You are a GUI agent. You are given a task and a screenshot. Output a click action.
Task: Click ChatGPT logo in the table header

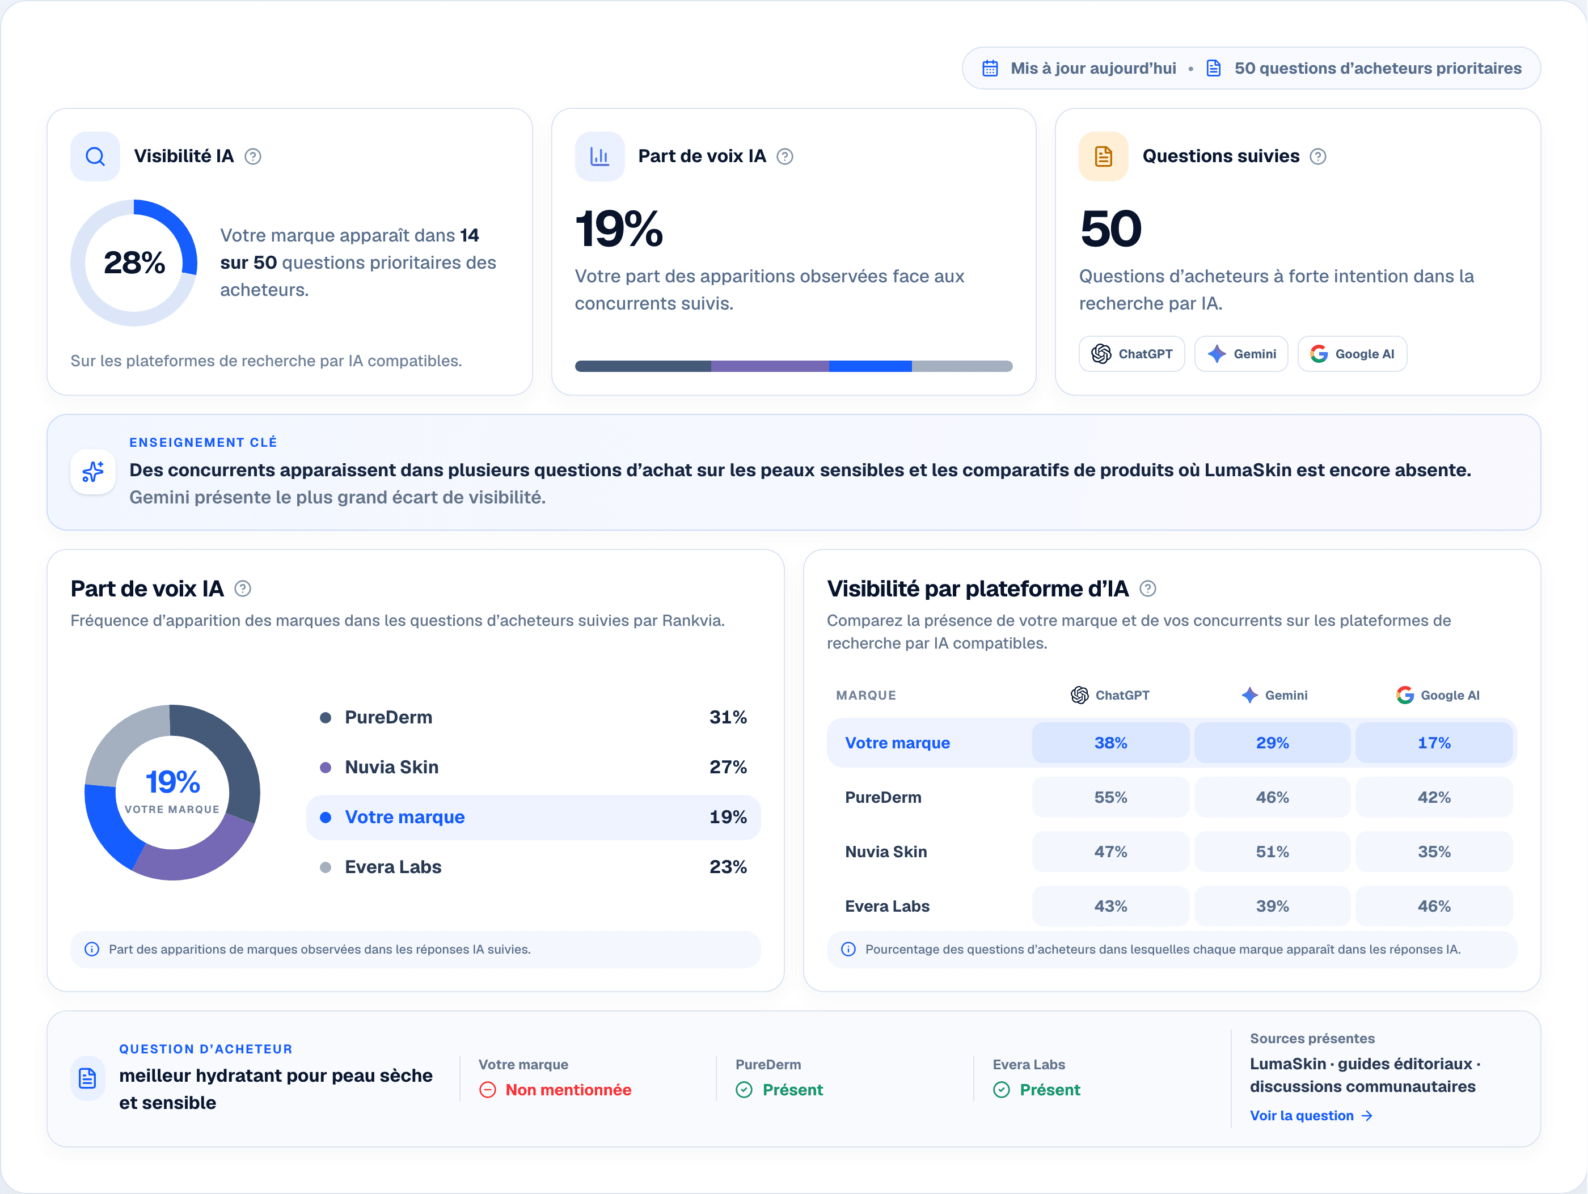(x=1079, y=695)
